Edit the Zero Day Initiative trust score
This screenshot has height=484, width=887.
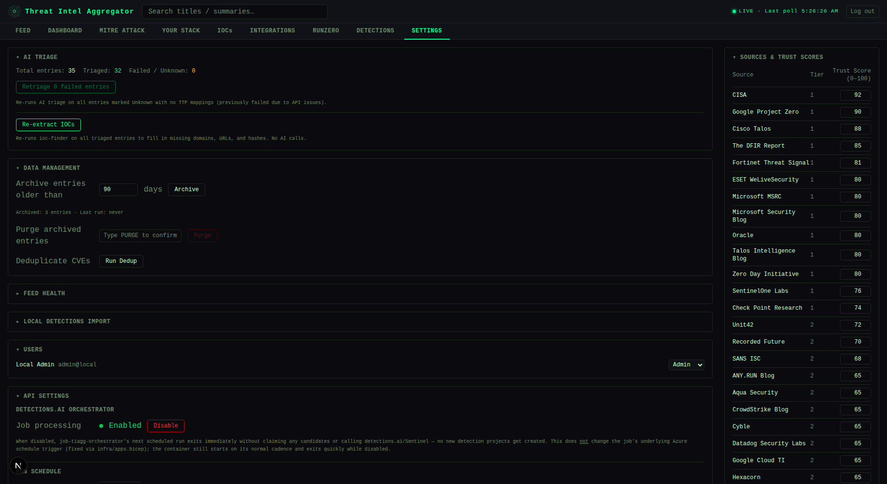[855, 274]
